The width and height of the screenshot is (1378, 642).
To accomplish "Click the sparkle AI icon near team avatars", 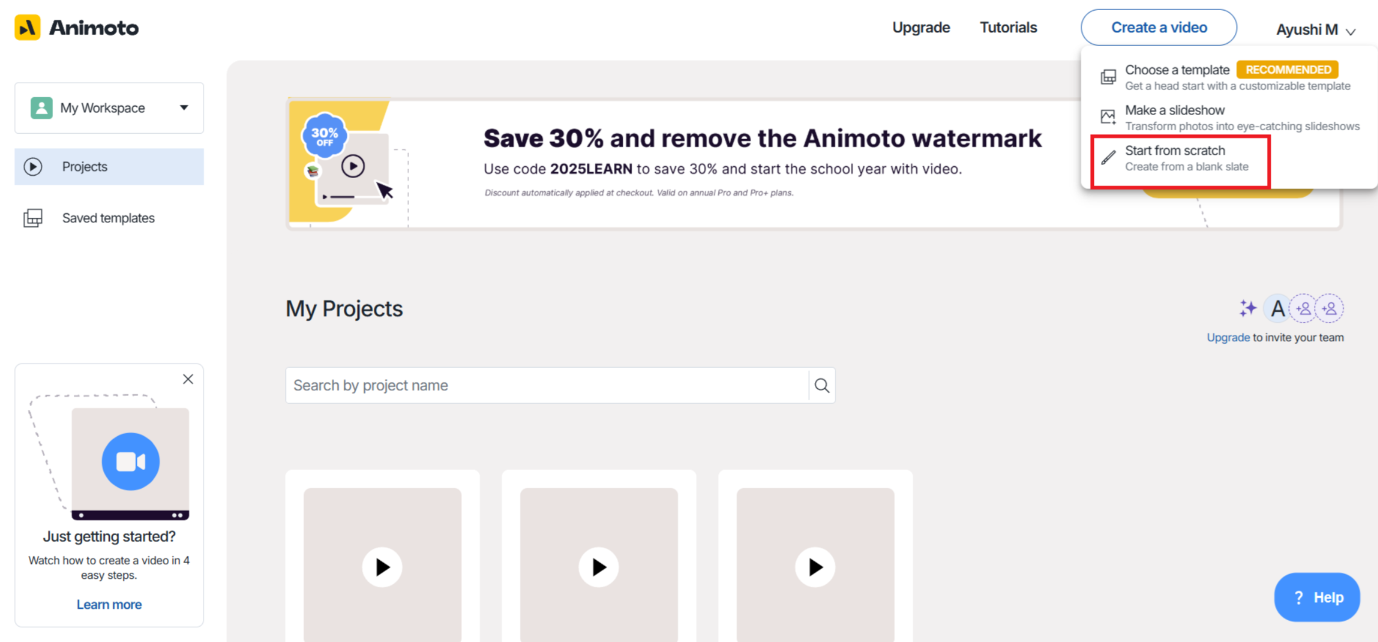I will [1248, 308].
